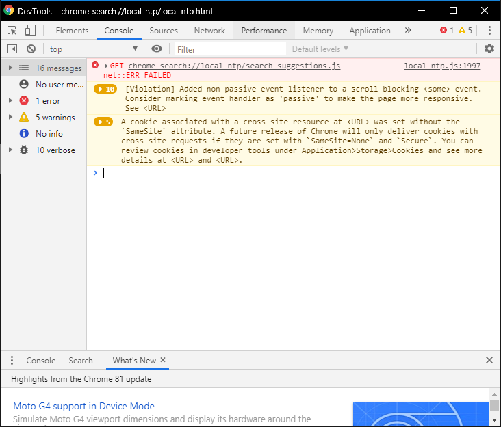Select the No info sidebar row
The height and width of the screenshot is (427, 501).
44,134
